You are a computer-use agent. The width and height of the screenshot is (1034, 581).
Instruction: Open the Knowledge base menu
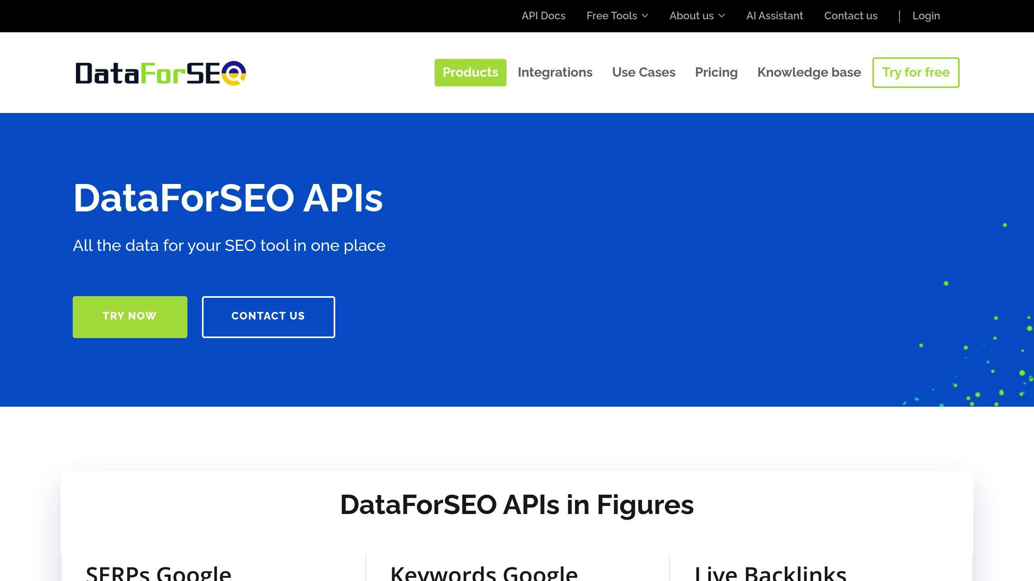click(809, 73)
